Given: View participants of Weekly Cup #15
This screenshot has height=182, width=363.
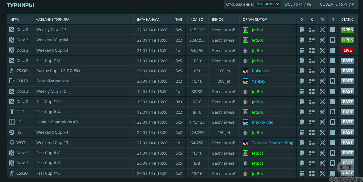Looking at the screenshot, I should [302, 91].
